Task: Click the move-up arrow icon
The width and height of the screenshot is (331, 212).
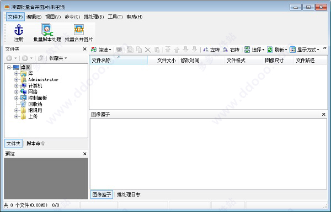Action: pyautogui.click(x=177, y=50)
